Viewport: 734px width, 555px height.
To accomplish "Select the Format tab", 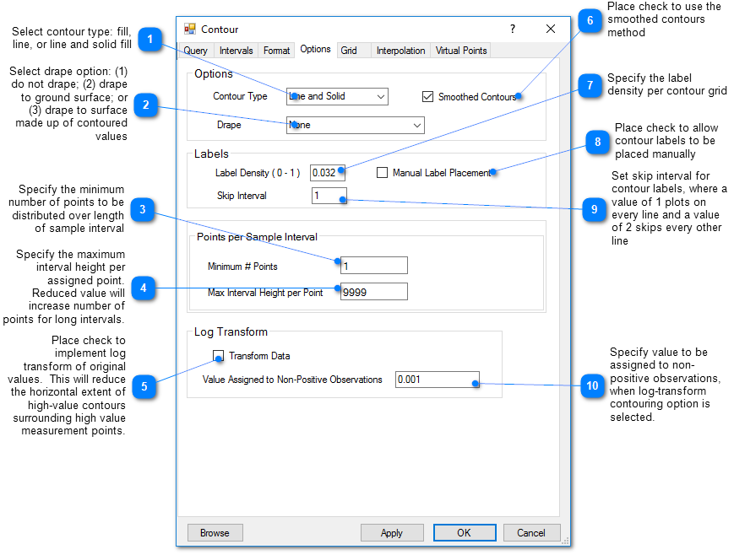I will pos(276,51).
